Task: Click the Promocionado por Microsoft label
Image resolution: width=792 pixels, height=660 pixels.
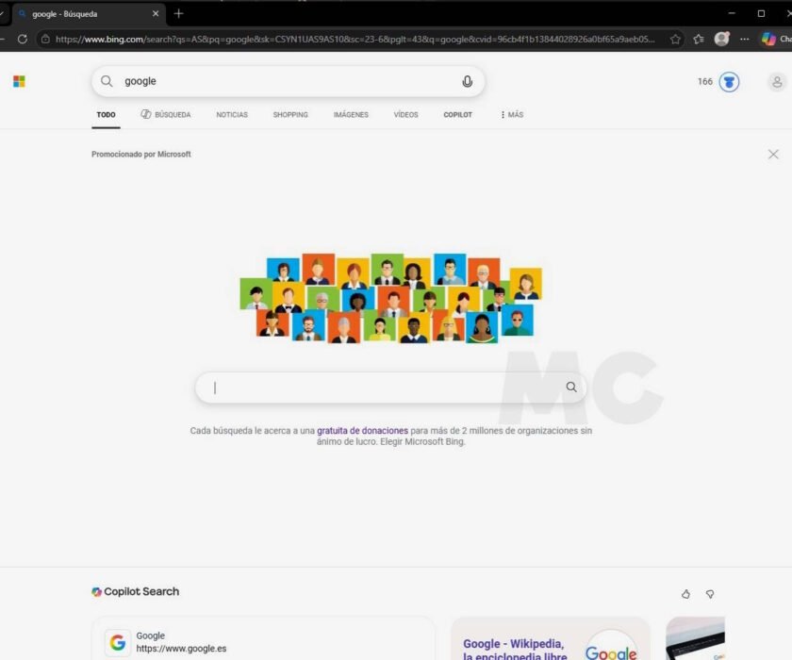Action: click(140, 154)
